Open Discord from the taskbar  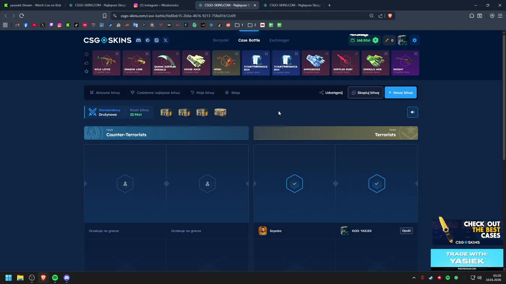[66, 278]
